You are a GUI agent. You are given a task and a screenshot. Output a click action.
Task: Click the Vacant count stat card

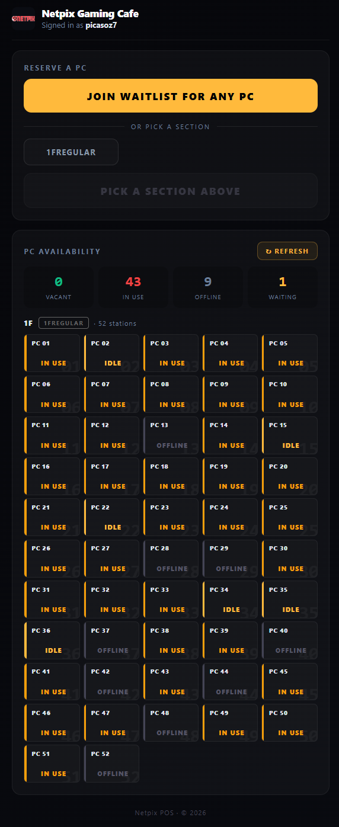59,287
